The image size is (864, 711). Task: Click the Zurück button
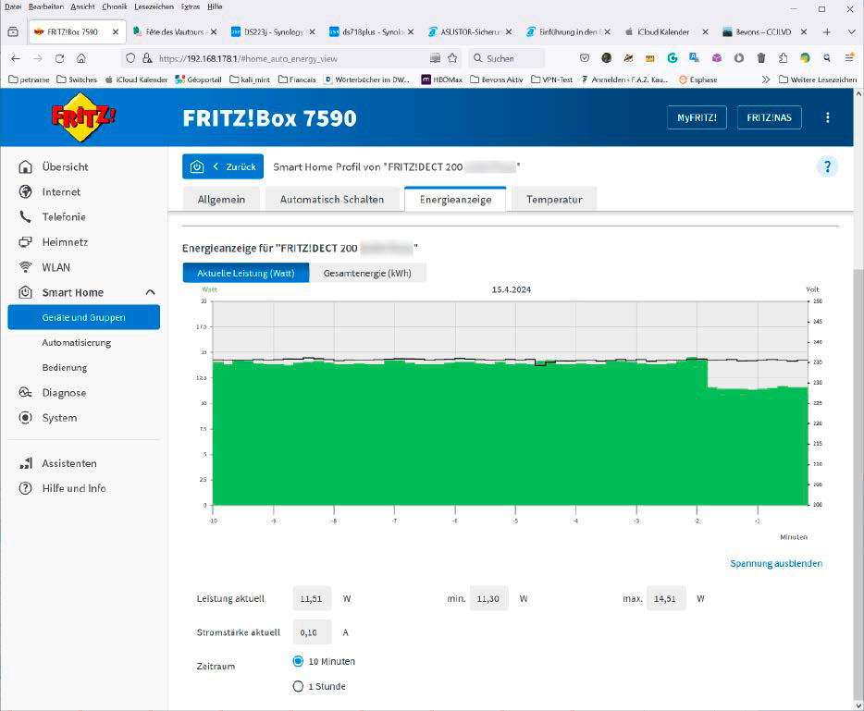coord(223,166)
